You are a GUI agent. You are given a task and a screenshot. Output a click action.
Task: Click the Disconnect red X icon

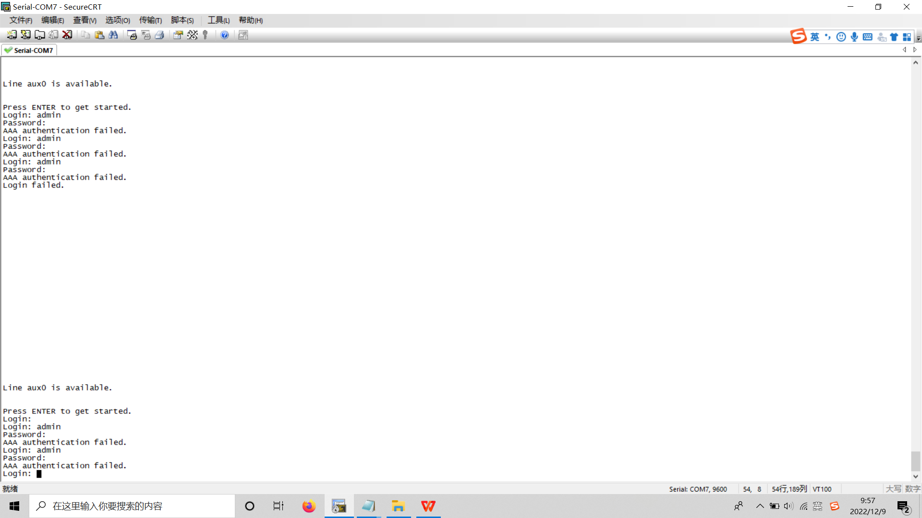click(67, 35)
